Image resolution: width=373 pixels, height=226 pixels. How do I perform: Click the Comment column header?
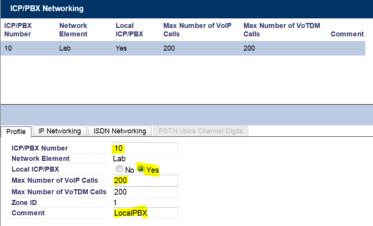click(347, 34)
